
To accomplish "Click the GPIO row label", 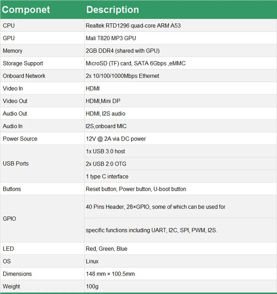I will (x=9, y=219).
